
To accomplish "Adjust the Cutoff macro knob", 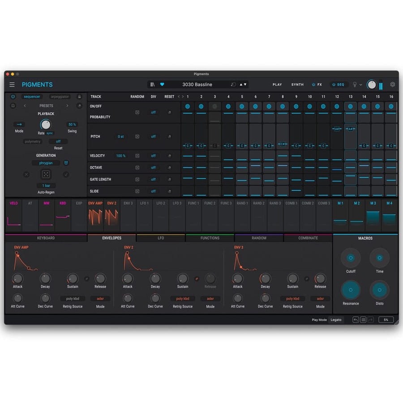I will (x=351, y=258).
